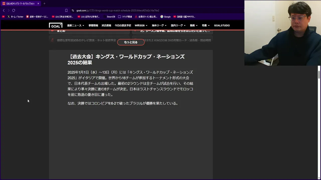Viewport: 321px width, 180px height.
Task: Click the page vertical scrollbar thumb
Action: click(319, 75)
